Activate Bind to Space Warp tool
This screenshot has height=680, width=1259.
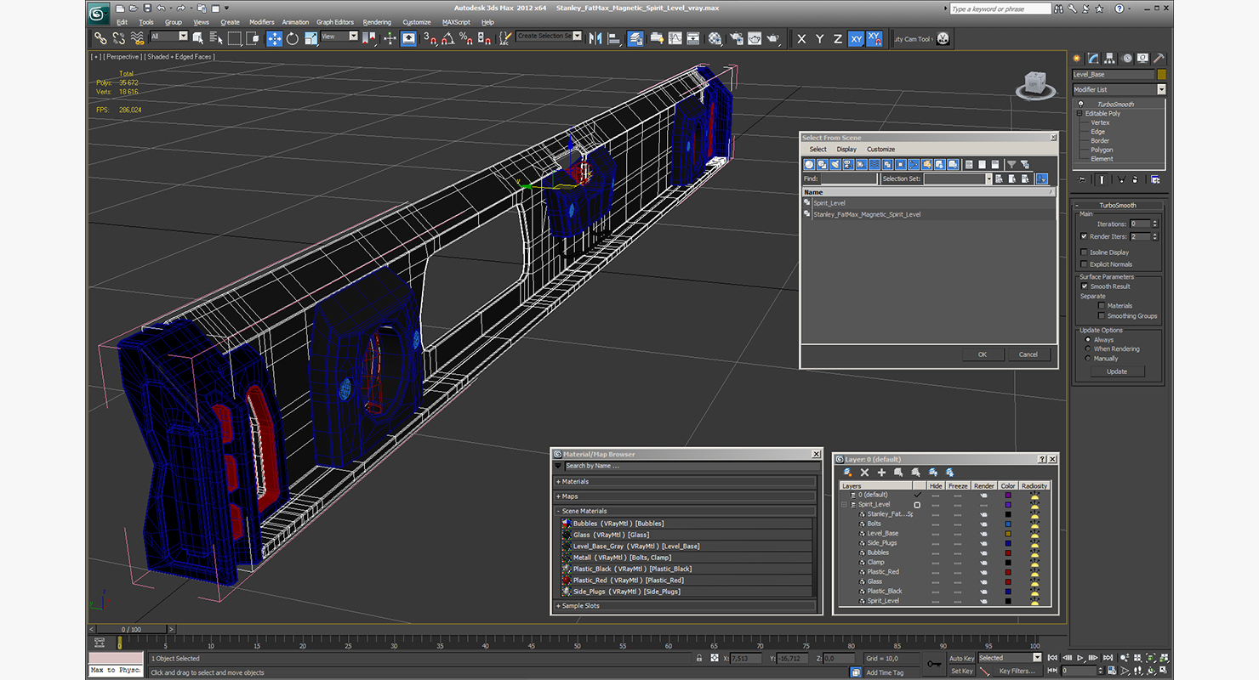pyautogui.click(x=137, y=38)
